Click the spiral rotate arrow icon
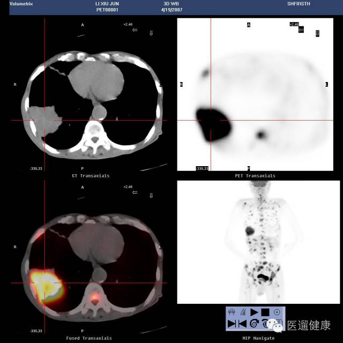 tap(254, 324)
